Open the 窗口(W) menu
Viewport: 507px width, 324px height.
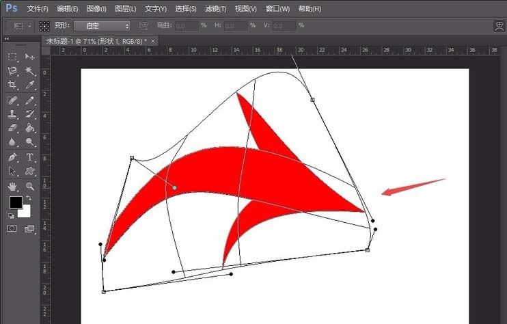277,9
